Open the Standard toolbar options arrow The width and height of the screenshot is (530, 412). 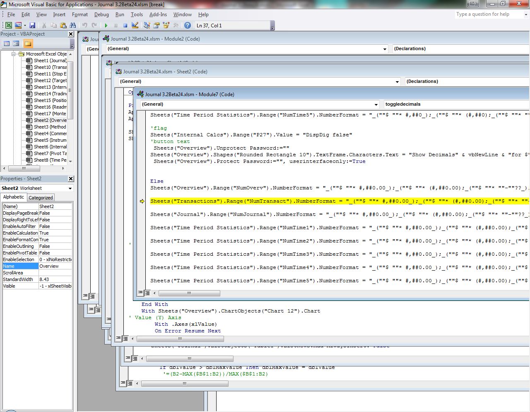coord(272,27)
